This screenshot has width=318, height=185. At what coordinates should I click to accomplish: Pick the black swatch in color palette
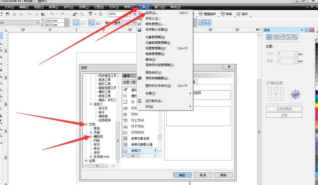317,45
